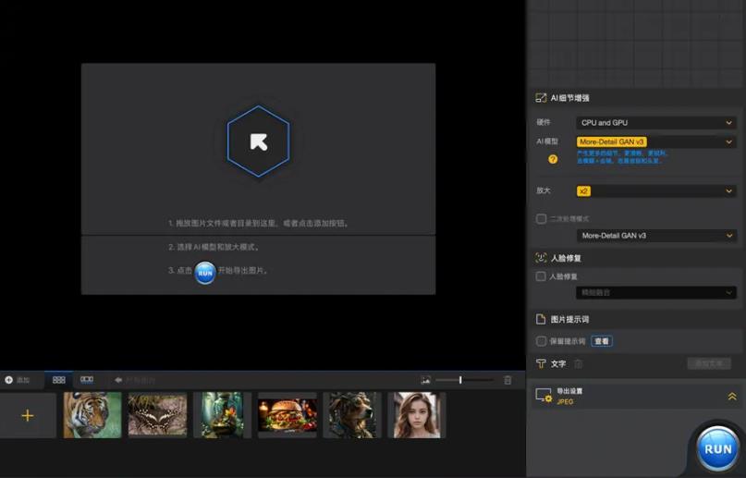
Task: Click the yellow plus add image tile
Action: (28, 416)
